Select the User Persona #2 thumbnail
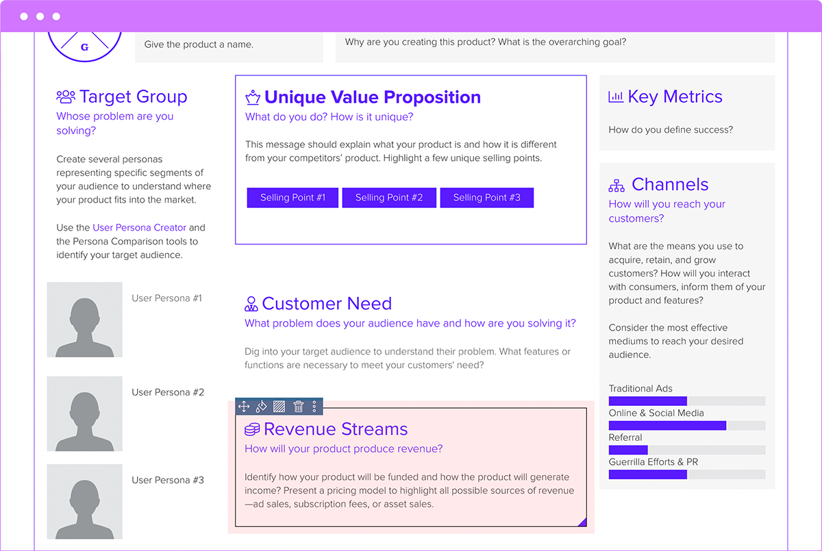Viewport: 822px width, 551px height. 84,413
